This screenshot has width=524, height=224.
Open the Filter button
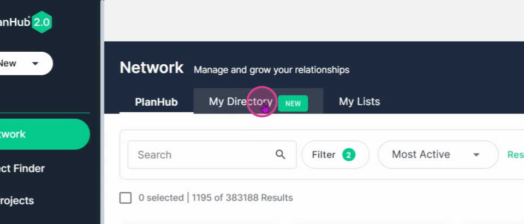335,155
